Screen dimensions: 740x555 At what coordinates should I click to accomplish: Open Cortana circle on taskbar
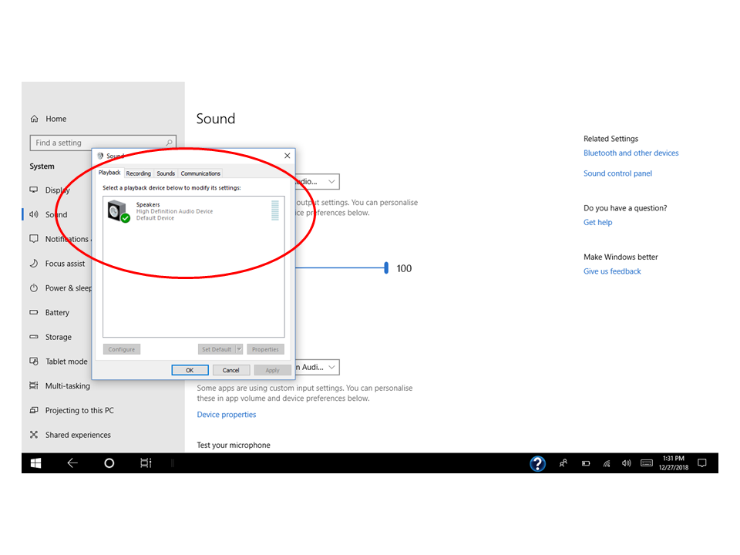pyautogui.click(x=109, y=463)
